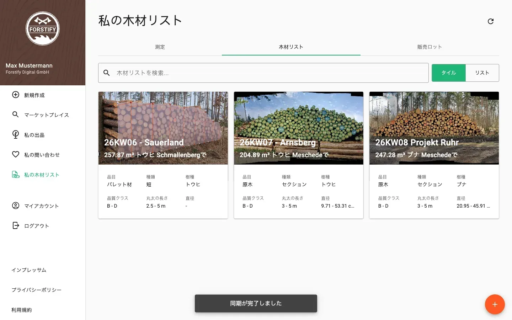Select the タイル view toggle
Screen dimensions: 512x320
point(449,73)
